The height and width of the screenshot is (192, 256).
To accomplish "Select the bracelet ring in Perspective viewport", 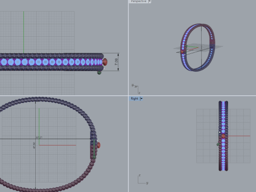I will tap(198, 47).
